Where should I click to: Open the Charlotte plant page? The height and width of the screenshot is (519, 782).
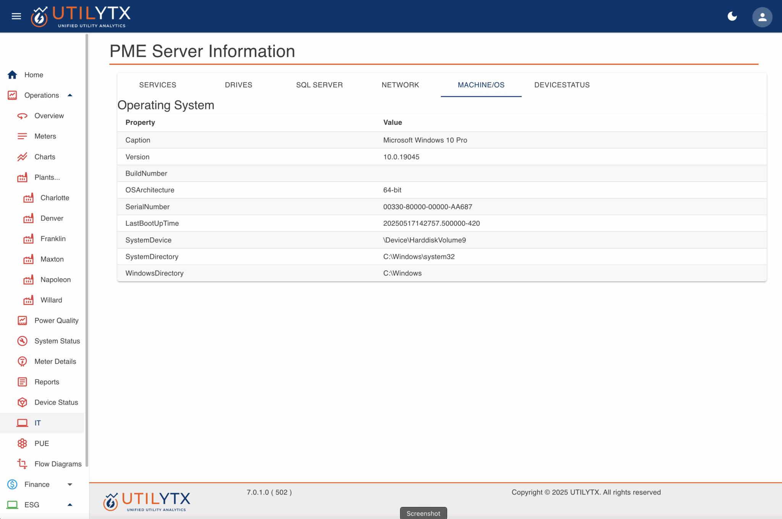(55, 198)
